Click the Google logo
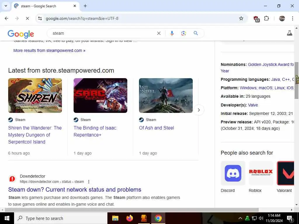The image size is (299, 224). (21, 34)
